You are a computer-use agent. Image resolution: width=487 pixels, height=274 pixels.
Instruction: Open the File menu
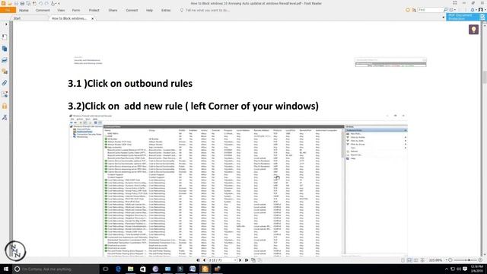(x=8, y=10)
